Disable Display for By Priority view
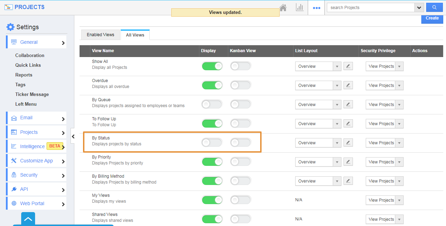Viewport: 446px width, 226px height. coord(212,162)
